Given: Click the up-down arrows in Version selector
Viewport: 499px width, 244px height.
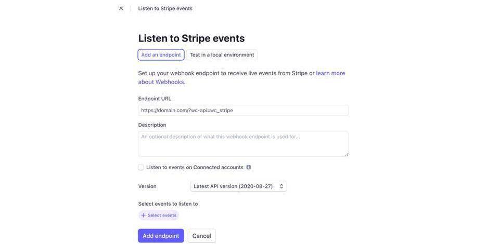Looking at the screenshot, I should tap(282, 186).
